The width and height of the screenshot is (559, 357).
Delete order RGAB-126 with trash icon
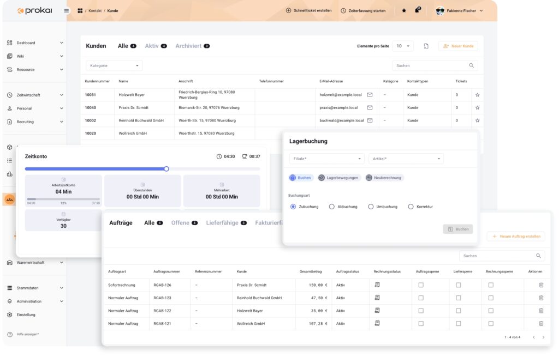point(541,285)
